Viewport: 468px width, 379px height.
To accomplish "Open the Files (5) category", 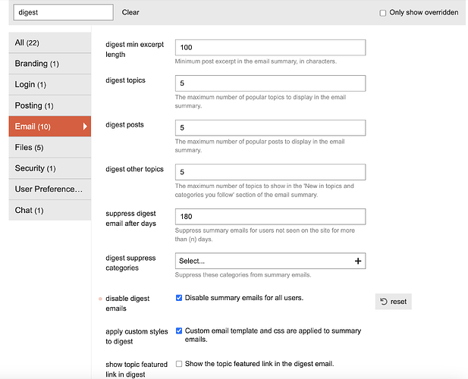I will pos(50,147).
